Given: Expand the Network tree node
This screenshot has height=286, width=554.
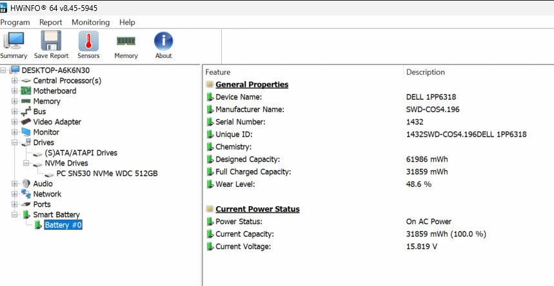Looking at the screenshot, I should (x=15, y=194).
